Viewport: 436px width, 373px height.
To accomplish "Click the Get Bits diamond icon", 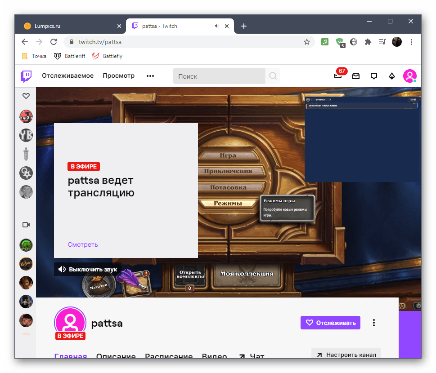I will tap(391, 76).
